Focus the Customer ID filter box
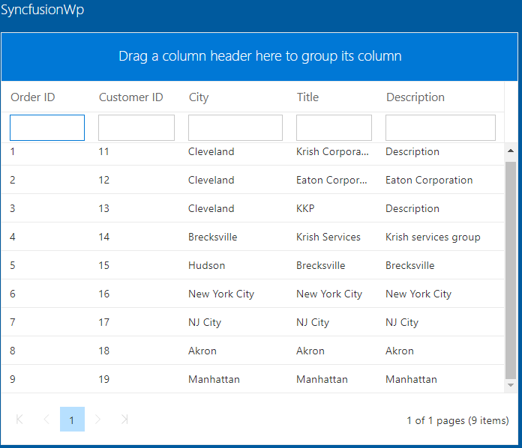This screenshot has width=522, height=448. click(136, 127)
